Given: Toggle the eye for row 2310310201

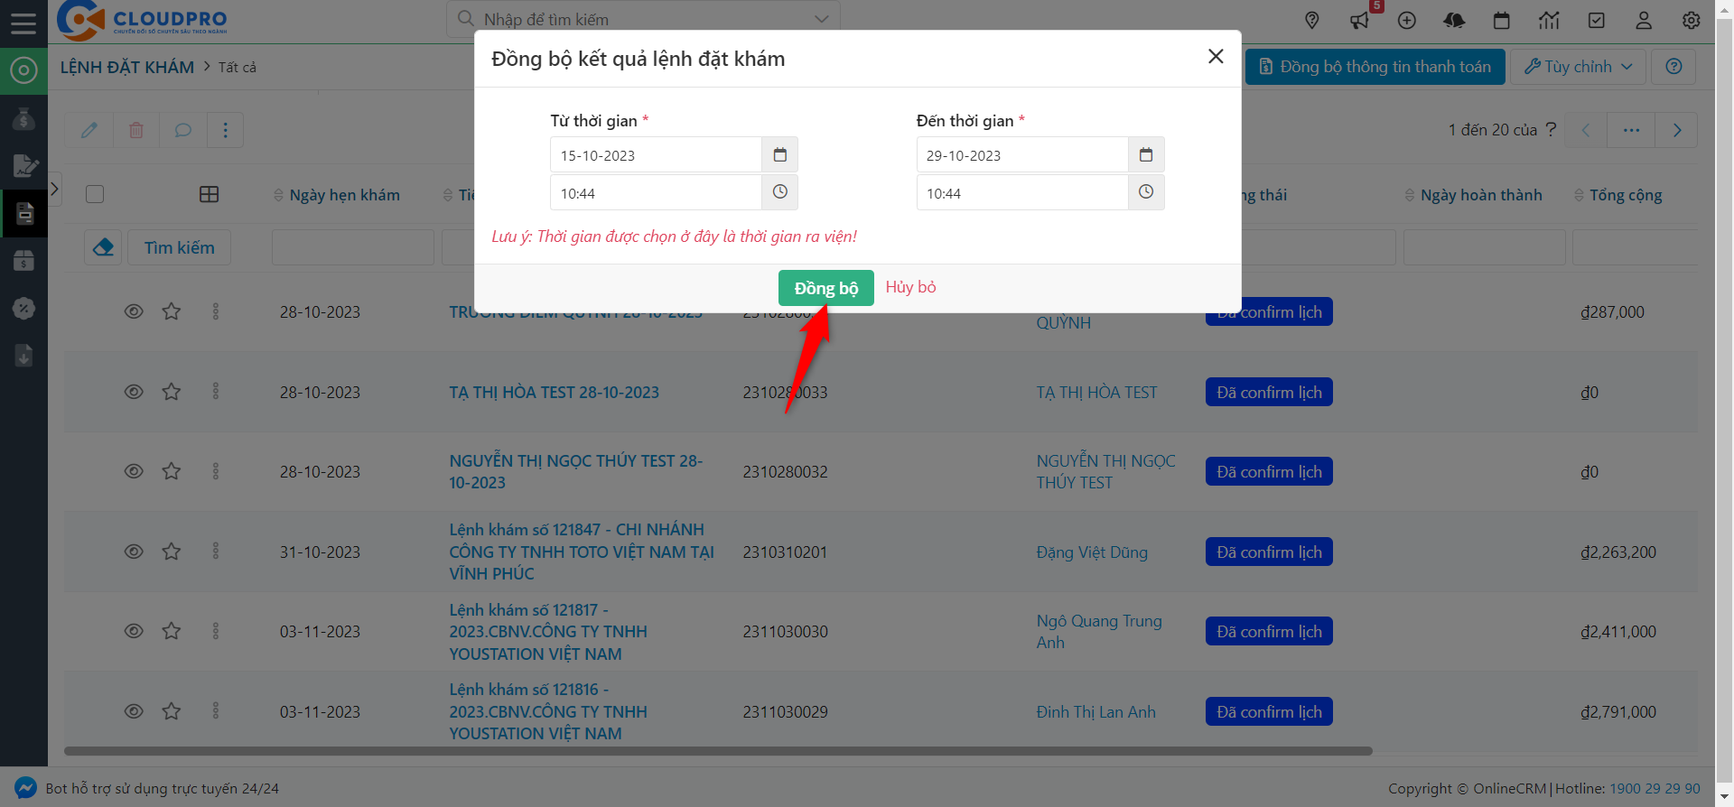Looking at the screenshot, I should [x=134, y=552].
